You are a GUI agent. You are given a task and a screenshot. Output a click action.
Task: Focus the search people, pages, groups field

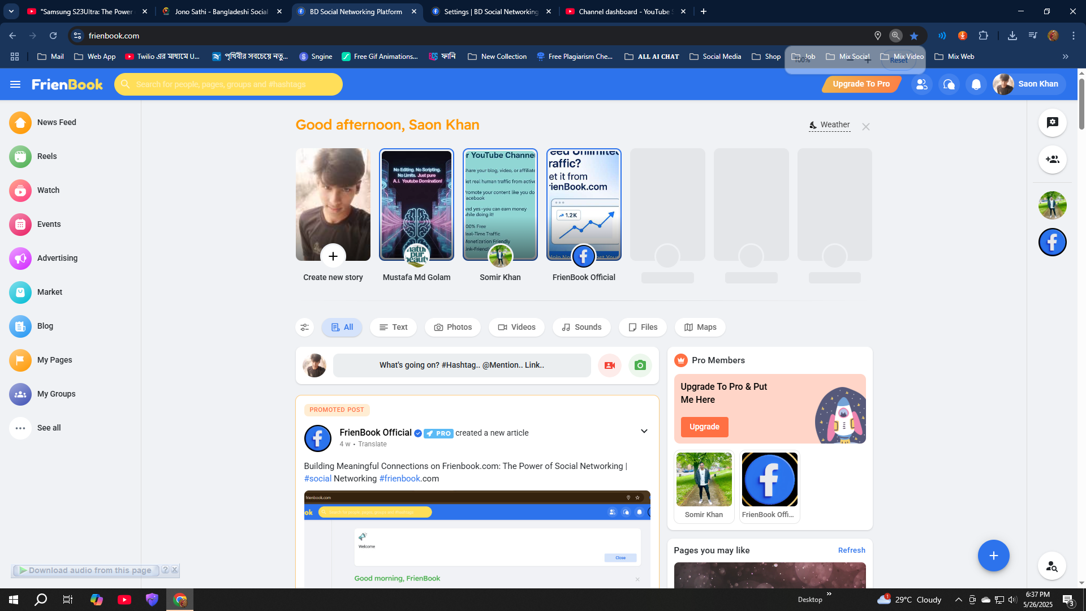click(229, 84)
